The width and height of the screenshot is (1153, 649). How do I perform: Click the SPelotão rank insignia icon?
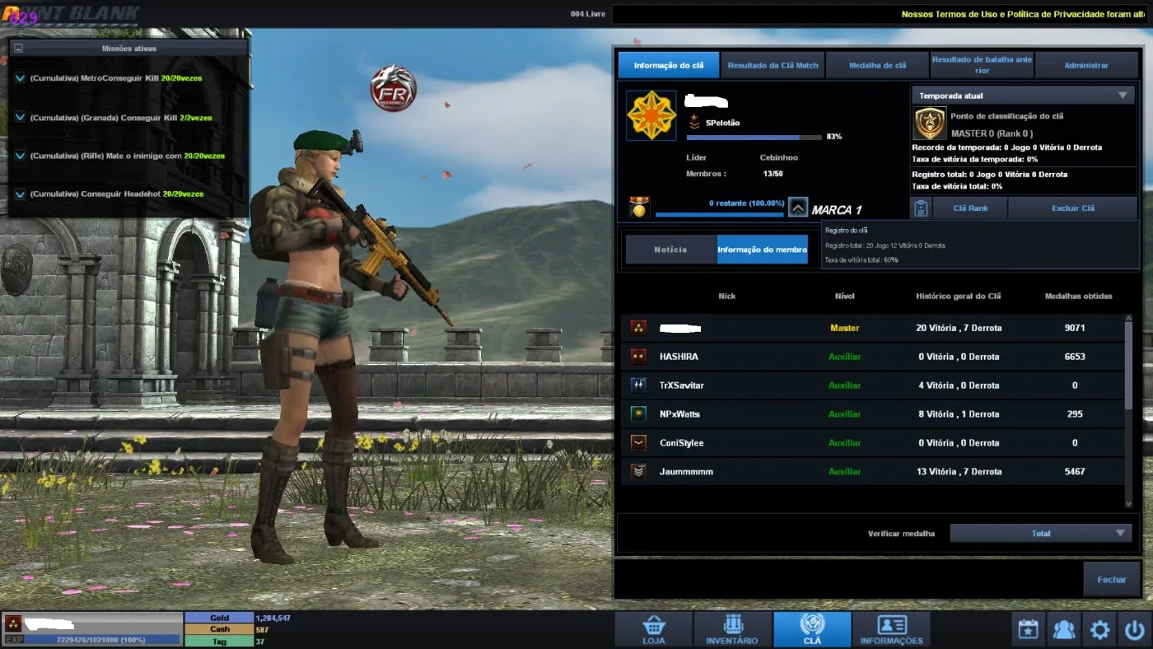point(695,123)
